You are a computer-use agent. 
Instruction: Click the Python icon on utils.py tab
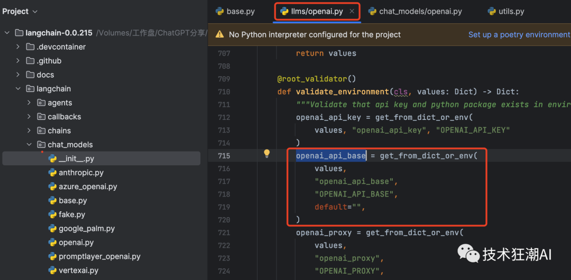(x=491, y=11)
